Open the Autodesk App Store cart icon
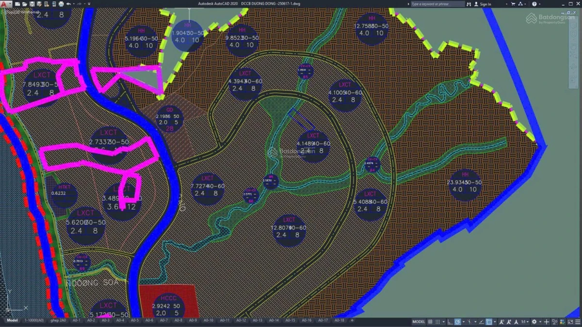Viewport: 582px width, 327px height. pyautogui.click(x=513, y=4)
